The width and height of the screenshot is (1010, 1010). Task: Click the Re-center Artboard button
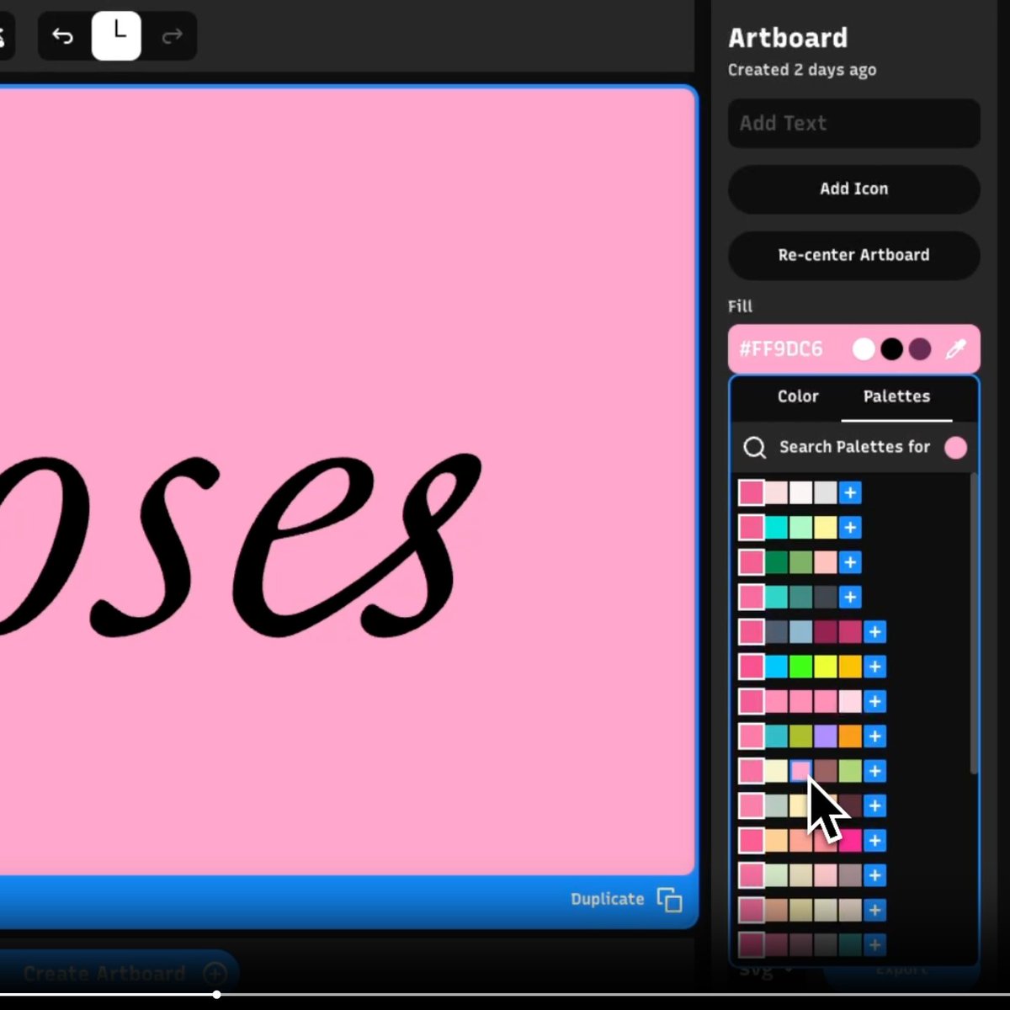(x=853, y=255)
